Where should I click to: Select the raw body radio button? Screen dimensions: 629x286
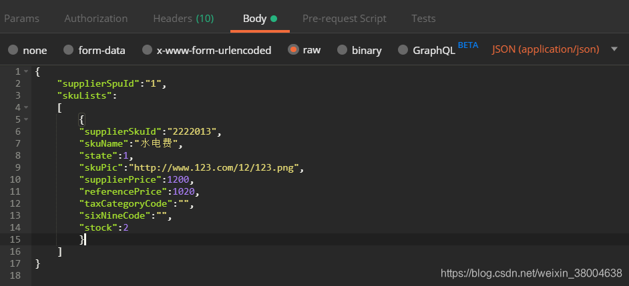(x=293, y=50)
